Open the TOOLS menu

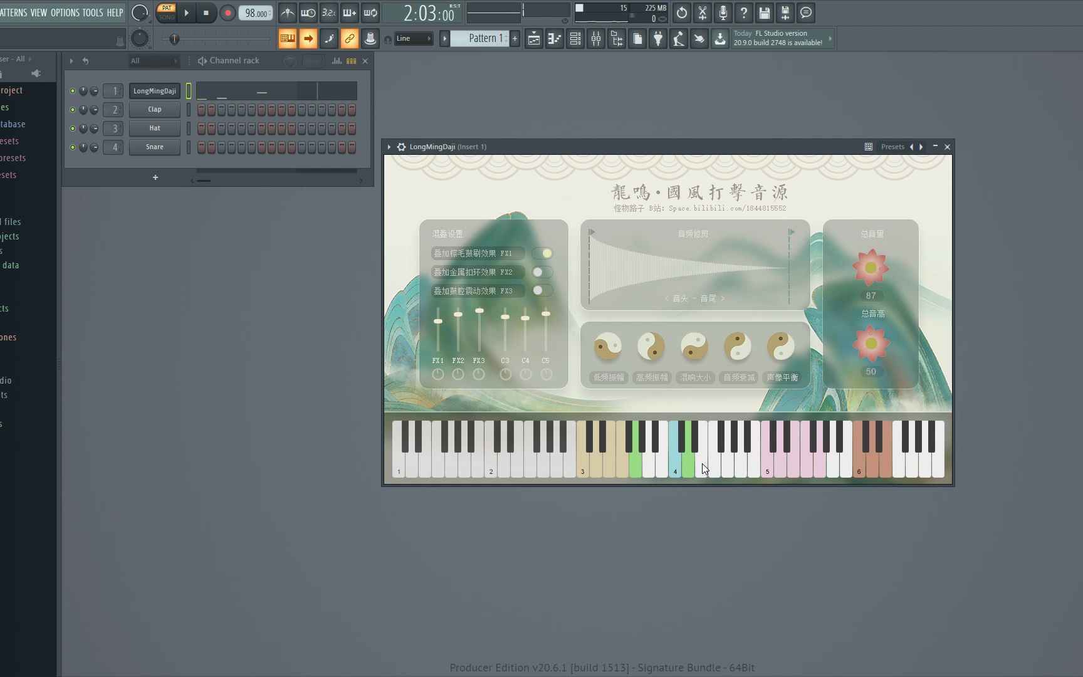[x=93, y=13]
